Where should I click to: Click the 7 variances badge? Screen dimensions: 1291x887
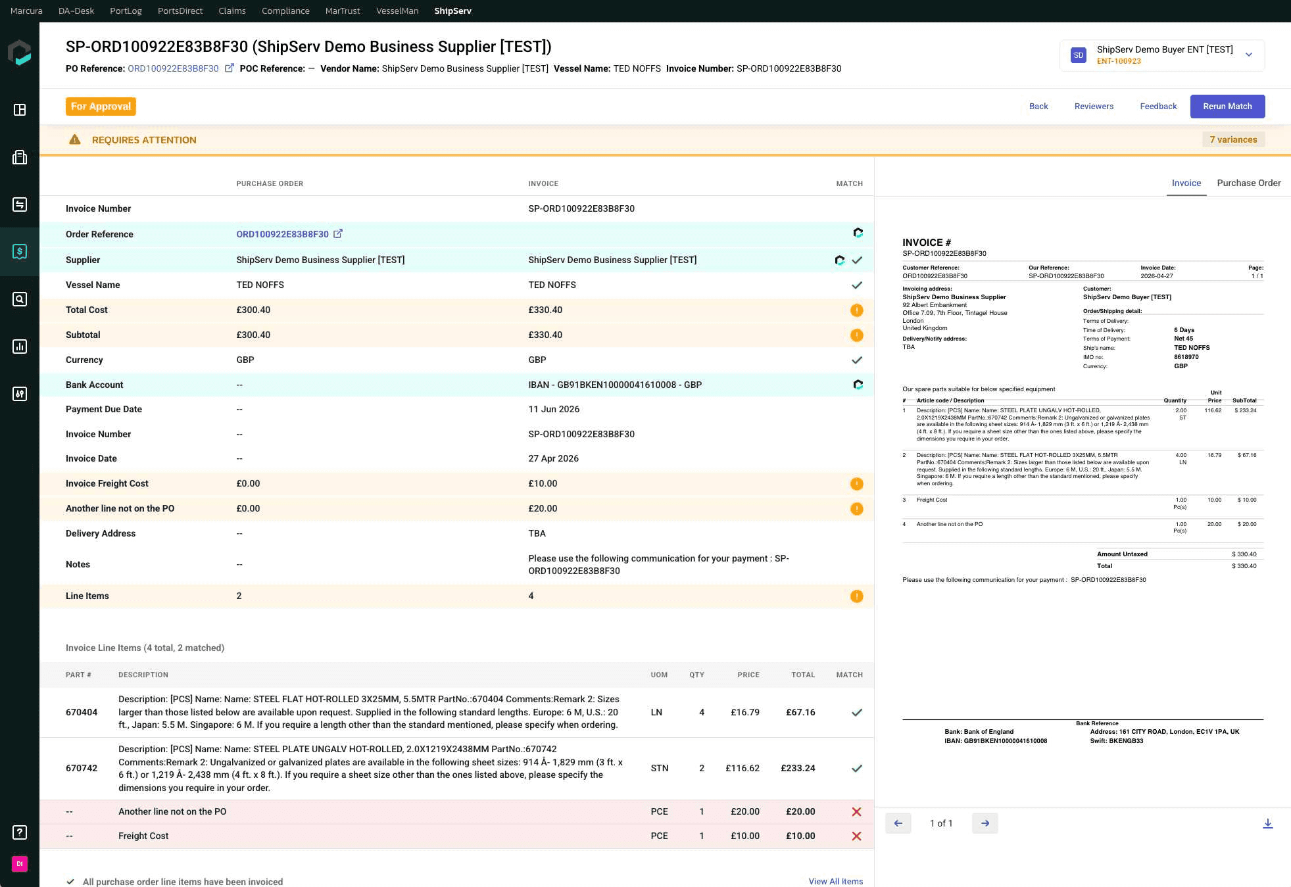pyautogui.click(x=1233, y=139)
